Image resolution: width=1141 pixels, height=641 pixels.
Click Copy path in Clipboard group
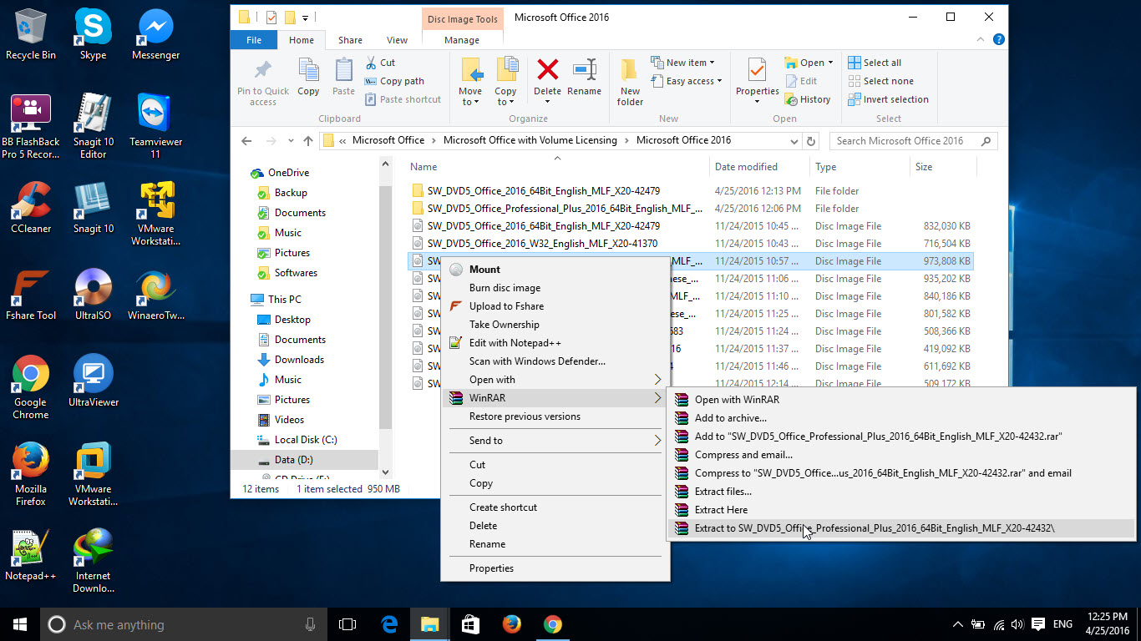pos(394,81)
